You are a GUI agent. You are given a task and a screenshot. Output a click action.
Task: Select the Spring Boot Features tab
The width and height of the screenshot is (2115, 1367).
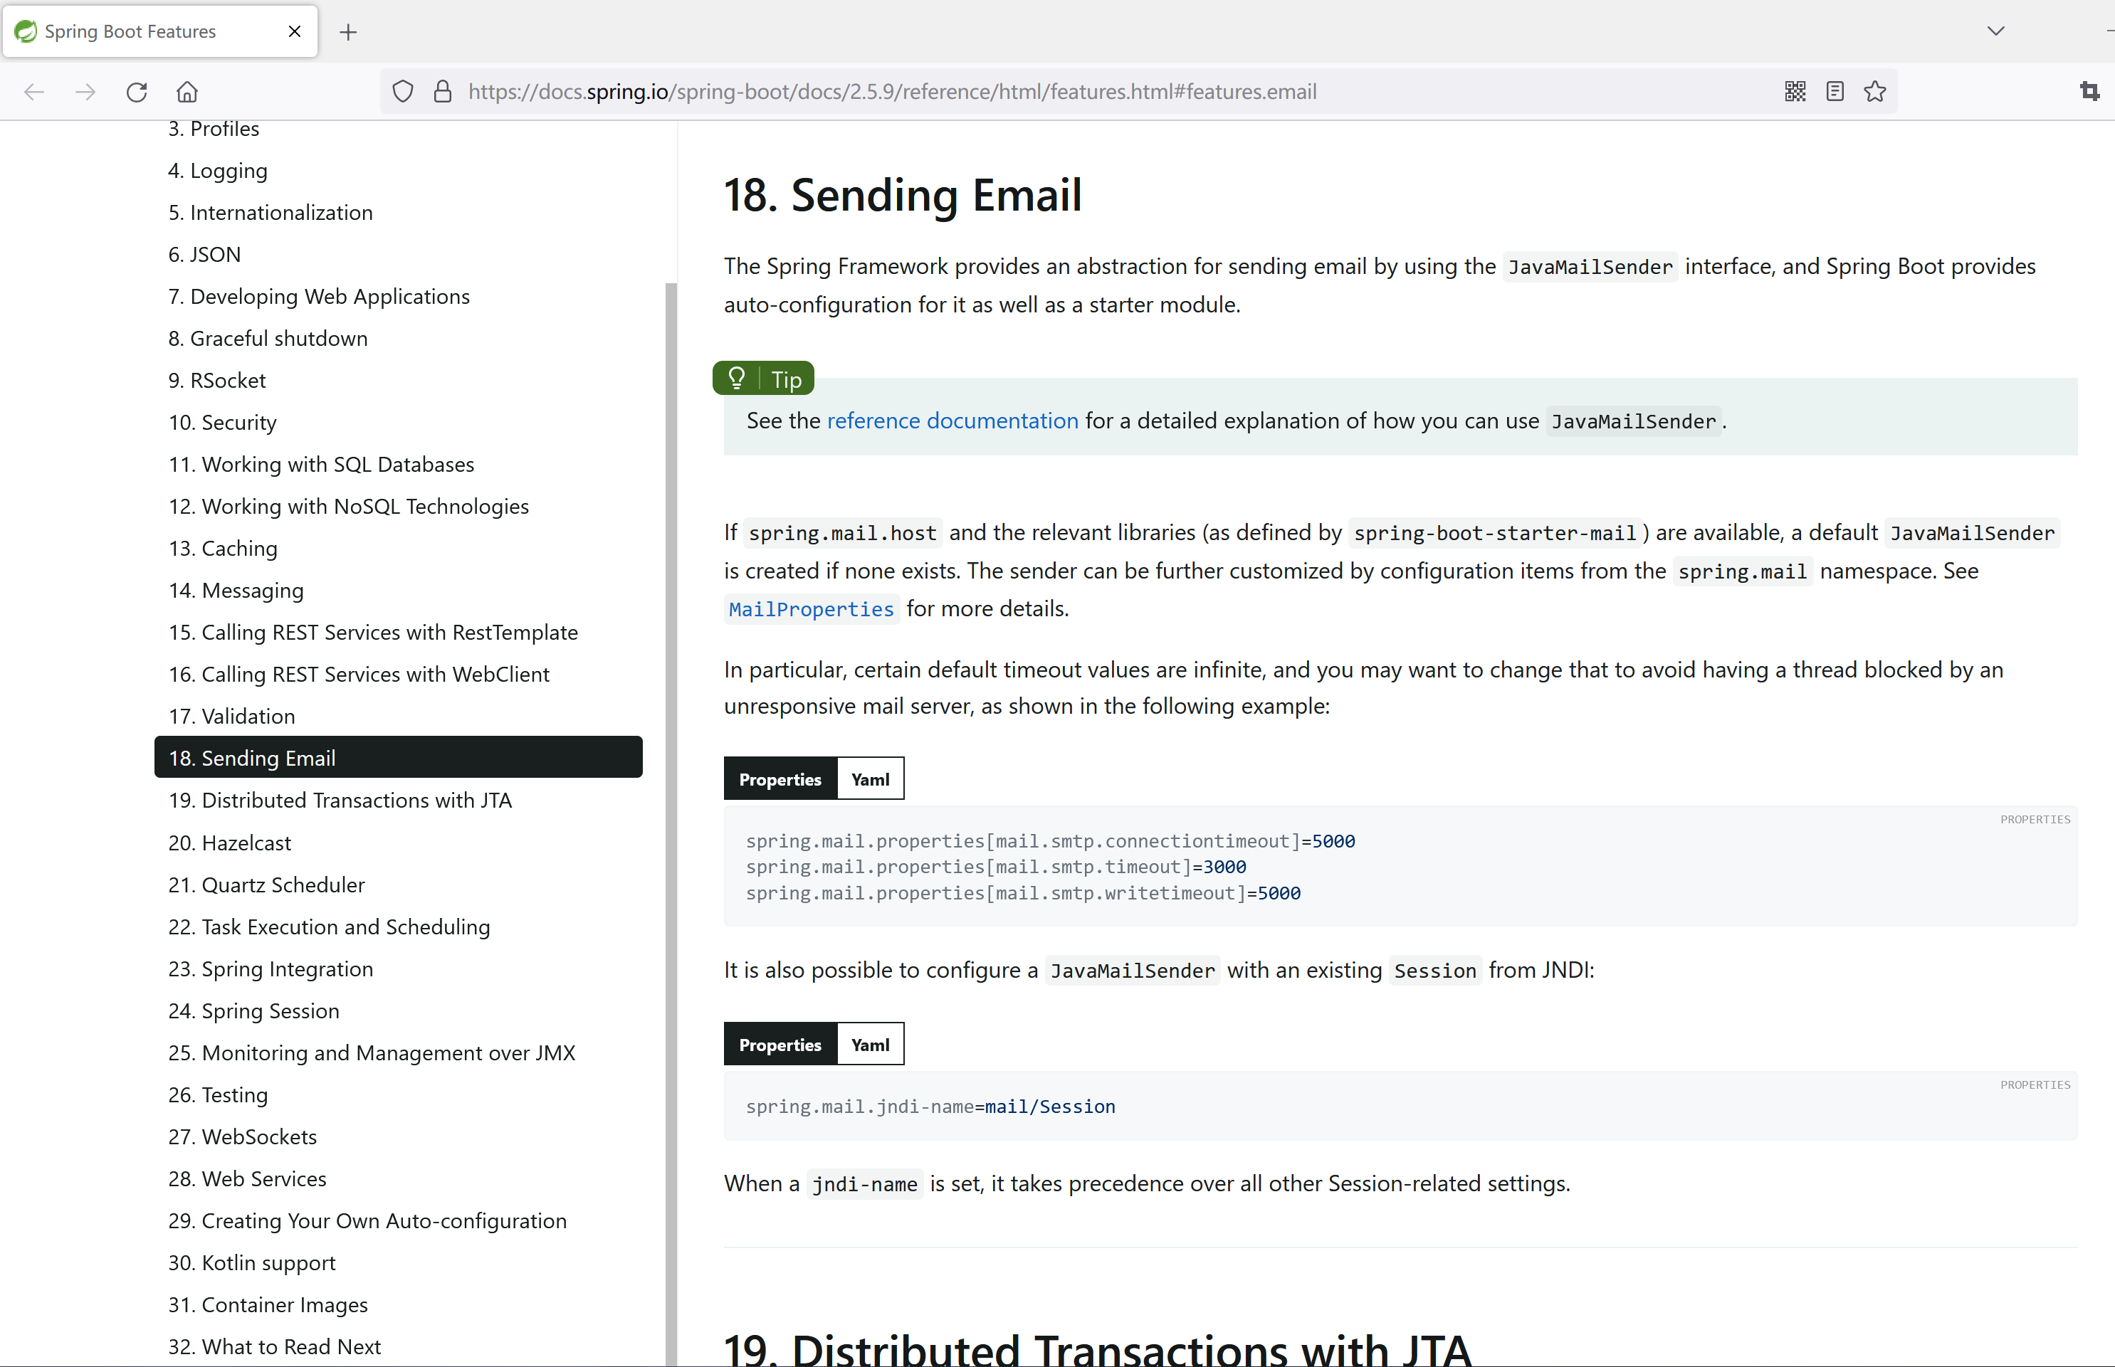pyautogui.click(x=160, y=31)
